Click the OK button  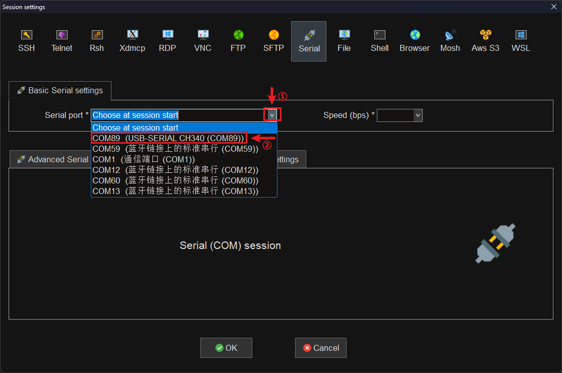tap(226, 348)
